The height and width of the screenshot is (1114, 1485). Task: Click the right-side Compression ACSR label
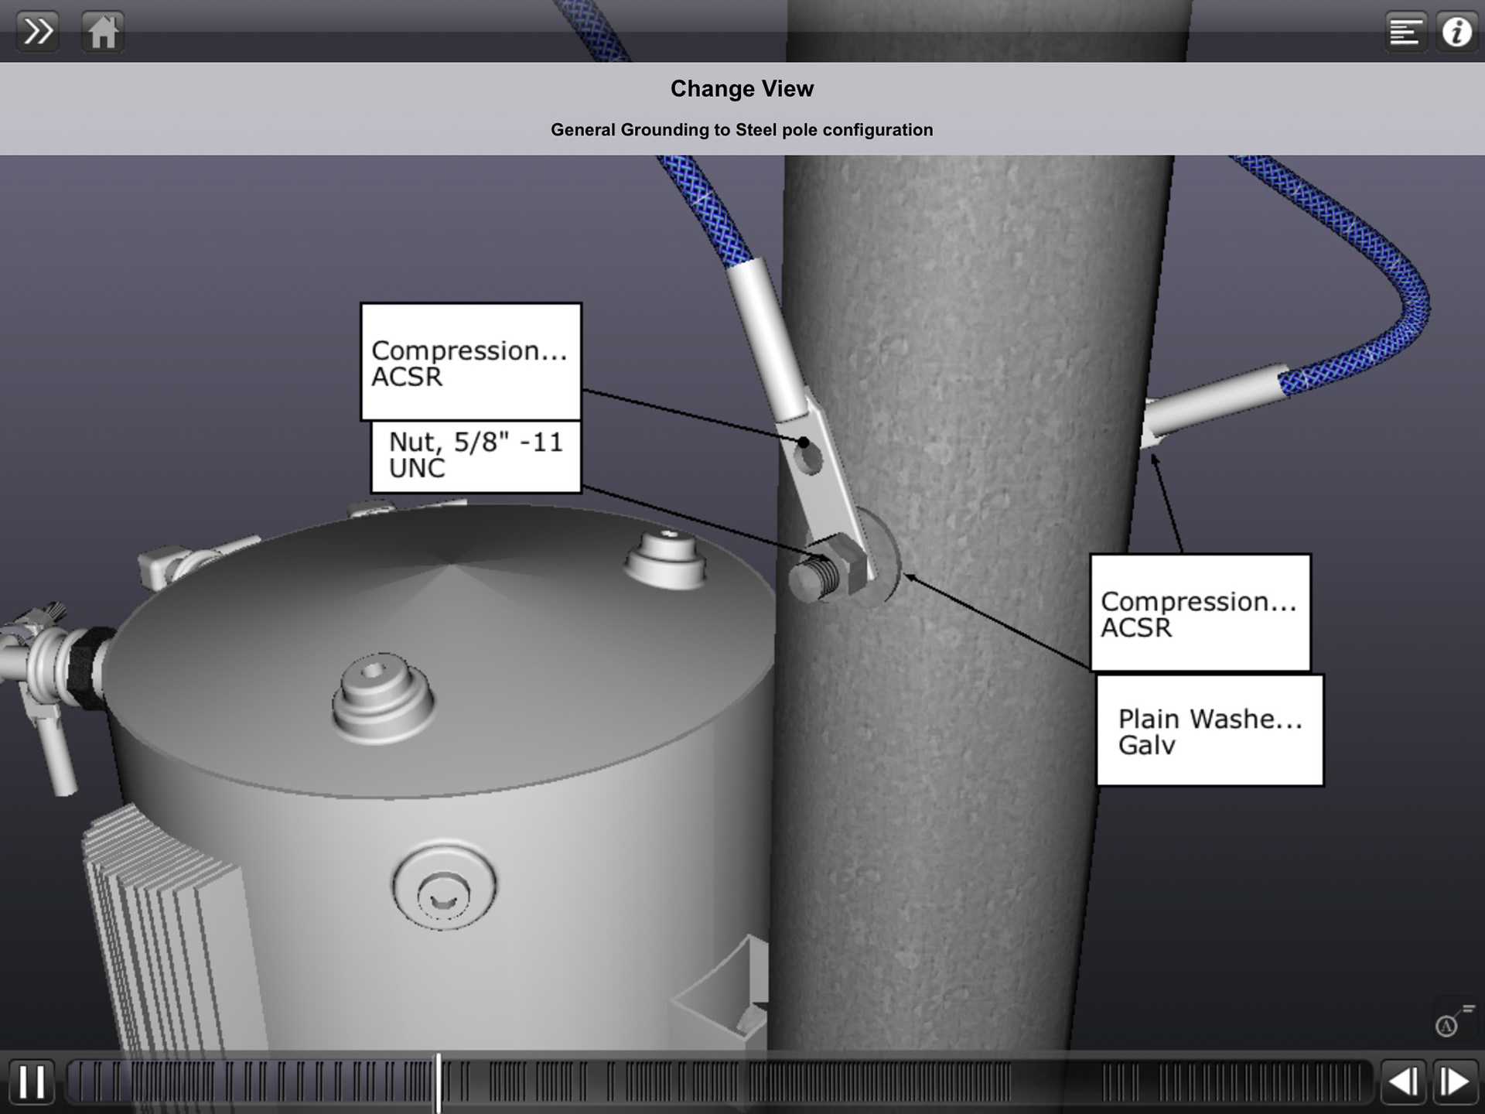point(1200,613)
